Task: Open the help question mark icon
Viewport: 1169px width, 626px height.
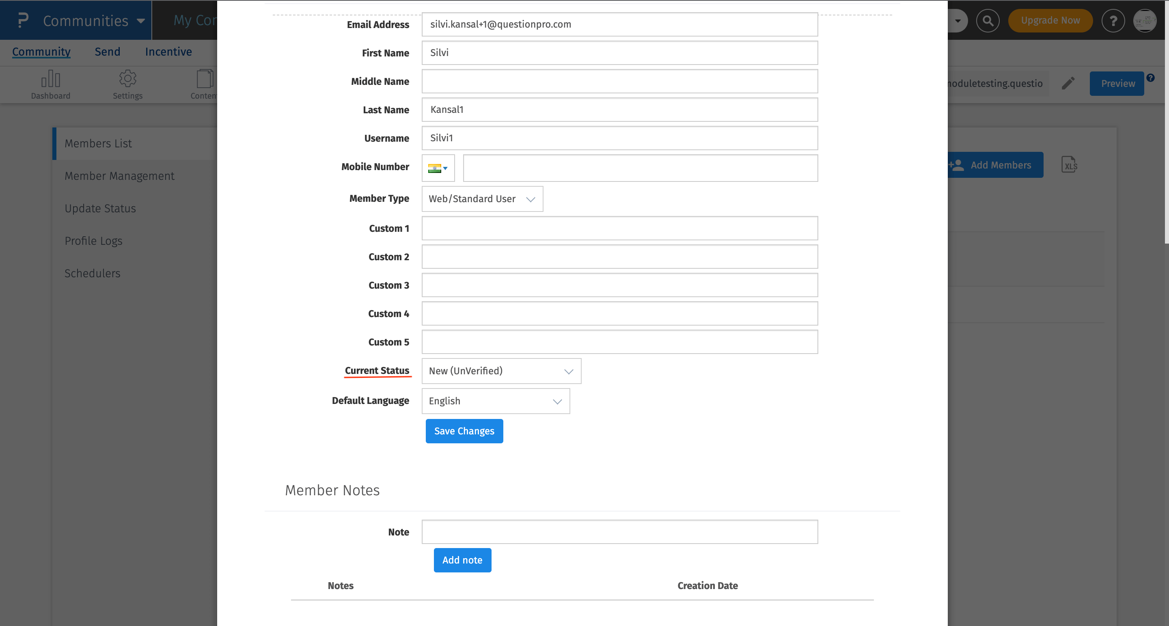Action: [1113, 20]
